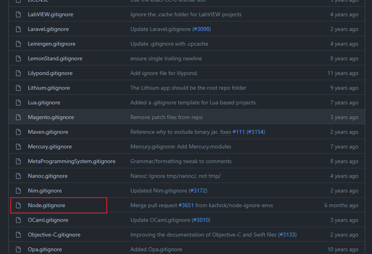Screen dimensions: 372x254
Task: Open pull request #3133 in Objective-C row
Action: point(288,235)
